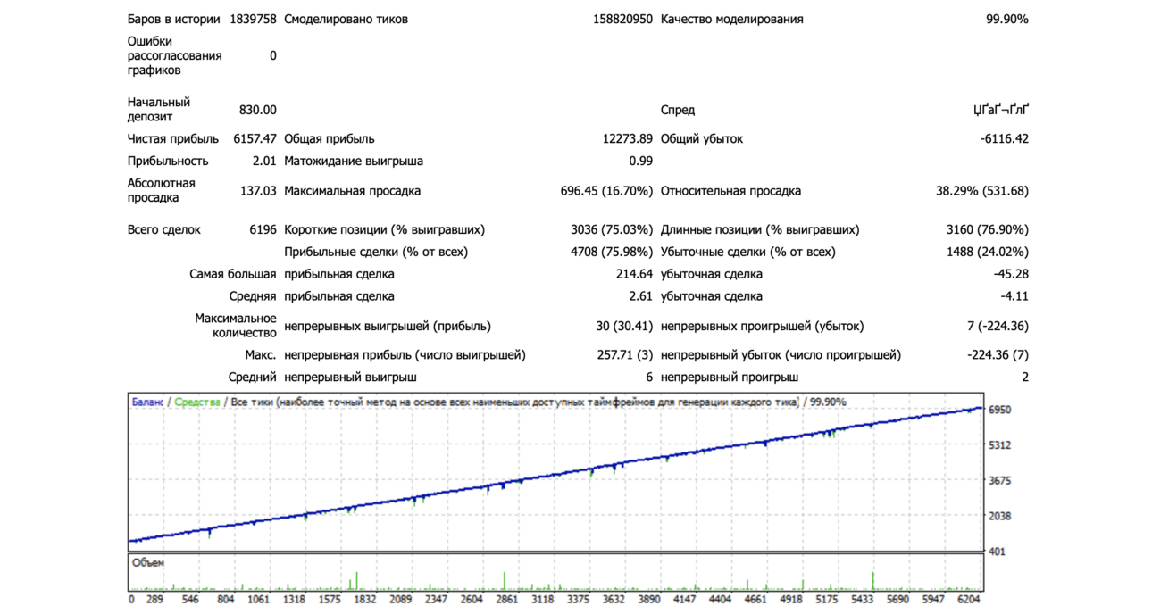1152x614 pixels.
Task: Click the 'Чистая прибыль' label
Action: (172, 138)
